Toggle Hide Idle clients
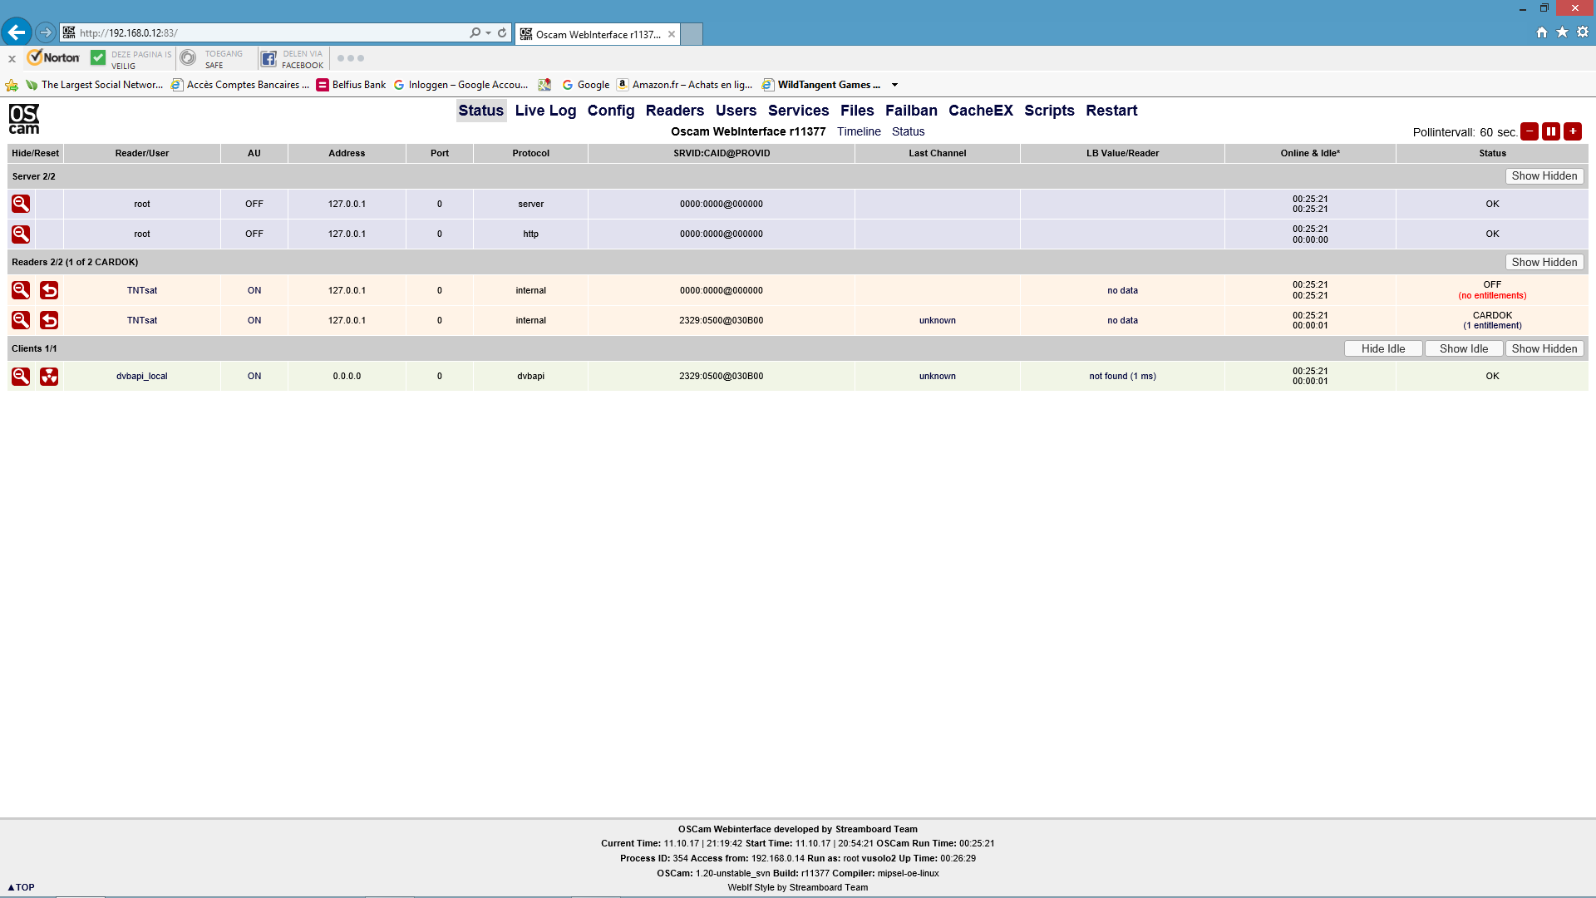 (x=1383, y=349)
